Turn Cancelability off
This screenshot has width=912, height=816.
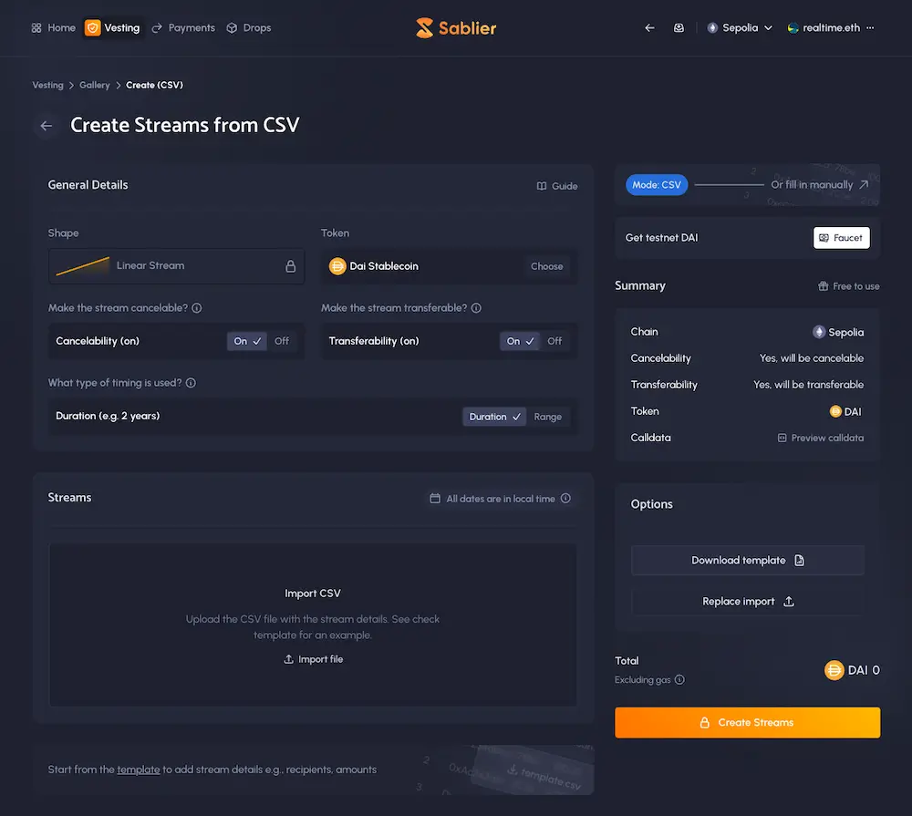(x=282, y=340)
